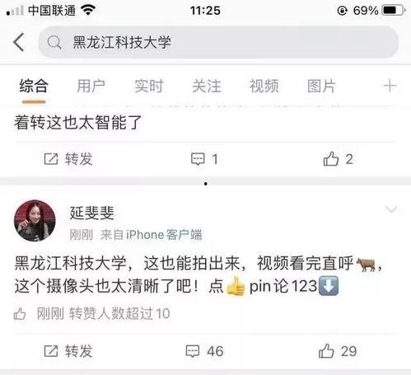The height and width of the screenshot is (375, 411).
Task: Open 延斐斐's profile avatar
Action: (x=35, y=221)
